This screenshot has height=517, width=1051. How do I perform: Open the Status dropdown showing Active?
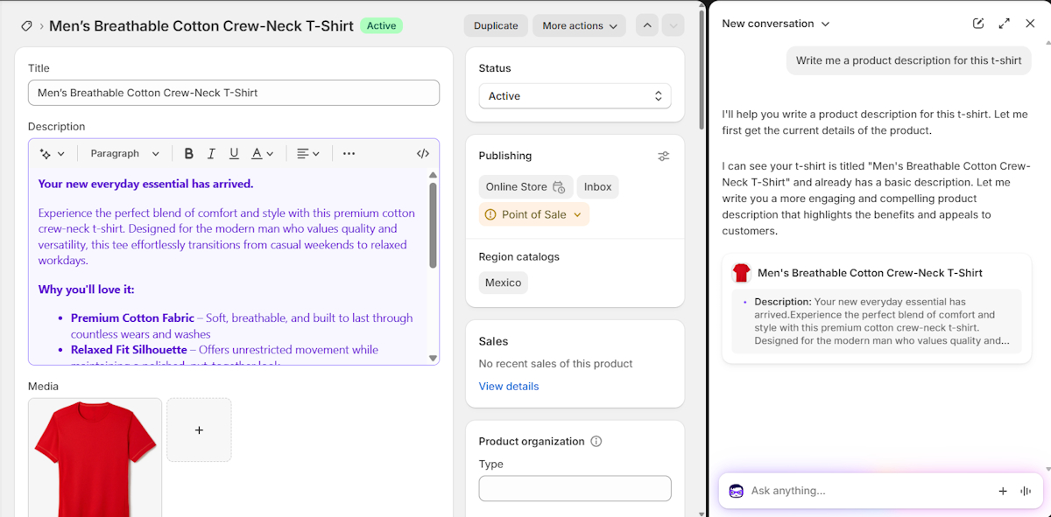tap(575, 96)
